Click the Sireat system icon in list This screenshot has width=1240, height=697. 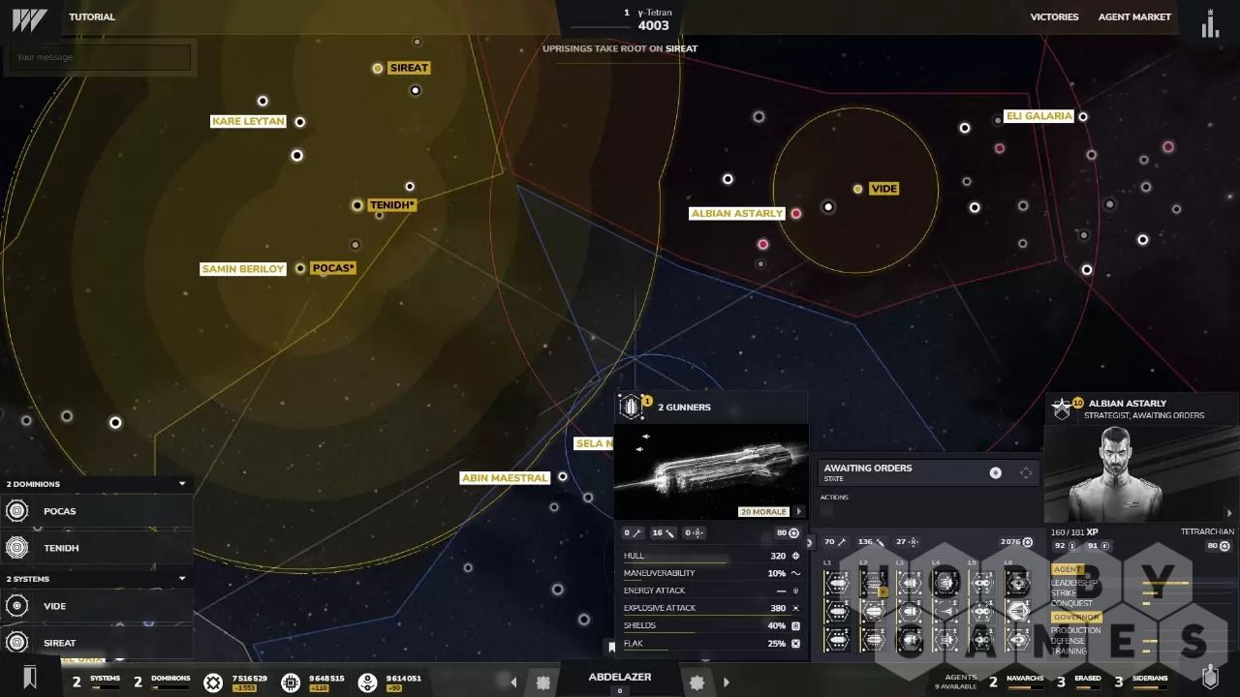tap(16, 643)
